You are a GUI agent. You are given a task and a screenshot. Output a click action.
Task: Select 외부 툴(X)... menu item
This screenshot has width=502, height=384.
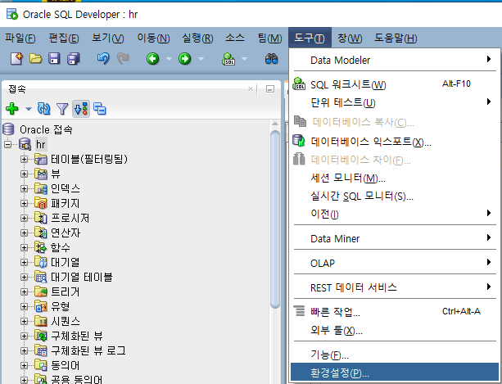pyautogui.click(x=395, y=330)
